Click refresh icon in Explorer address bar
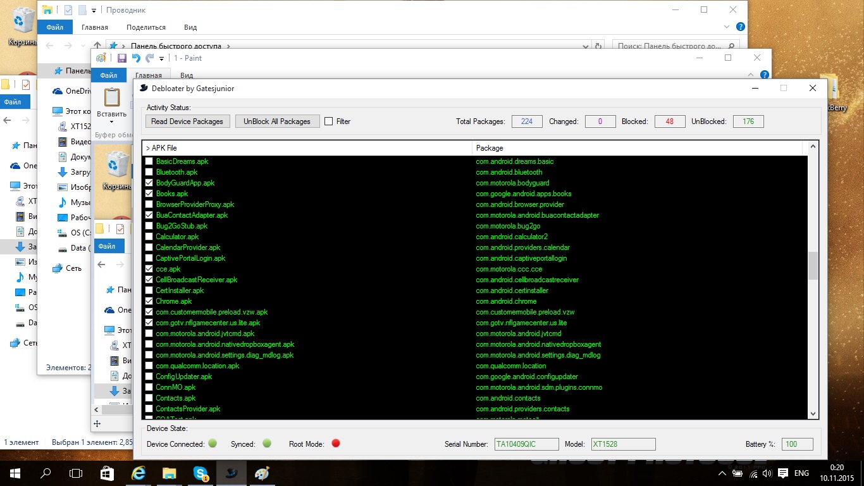Screen dimensions: 864x486 pos(599,46)
